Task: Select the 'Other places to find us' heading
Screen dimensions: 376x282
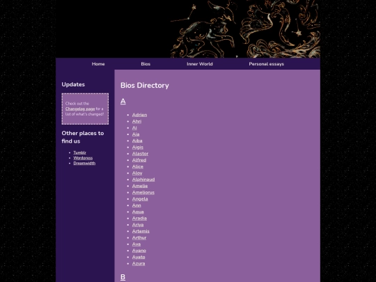Action: [x=83, y=137]
